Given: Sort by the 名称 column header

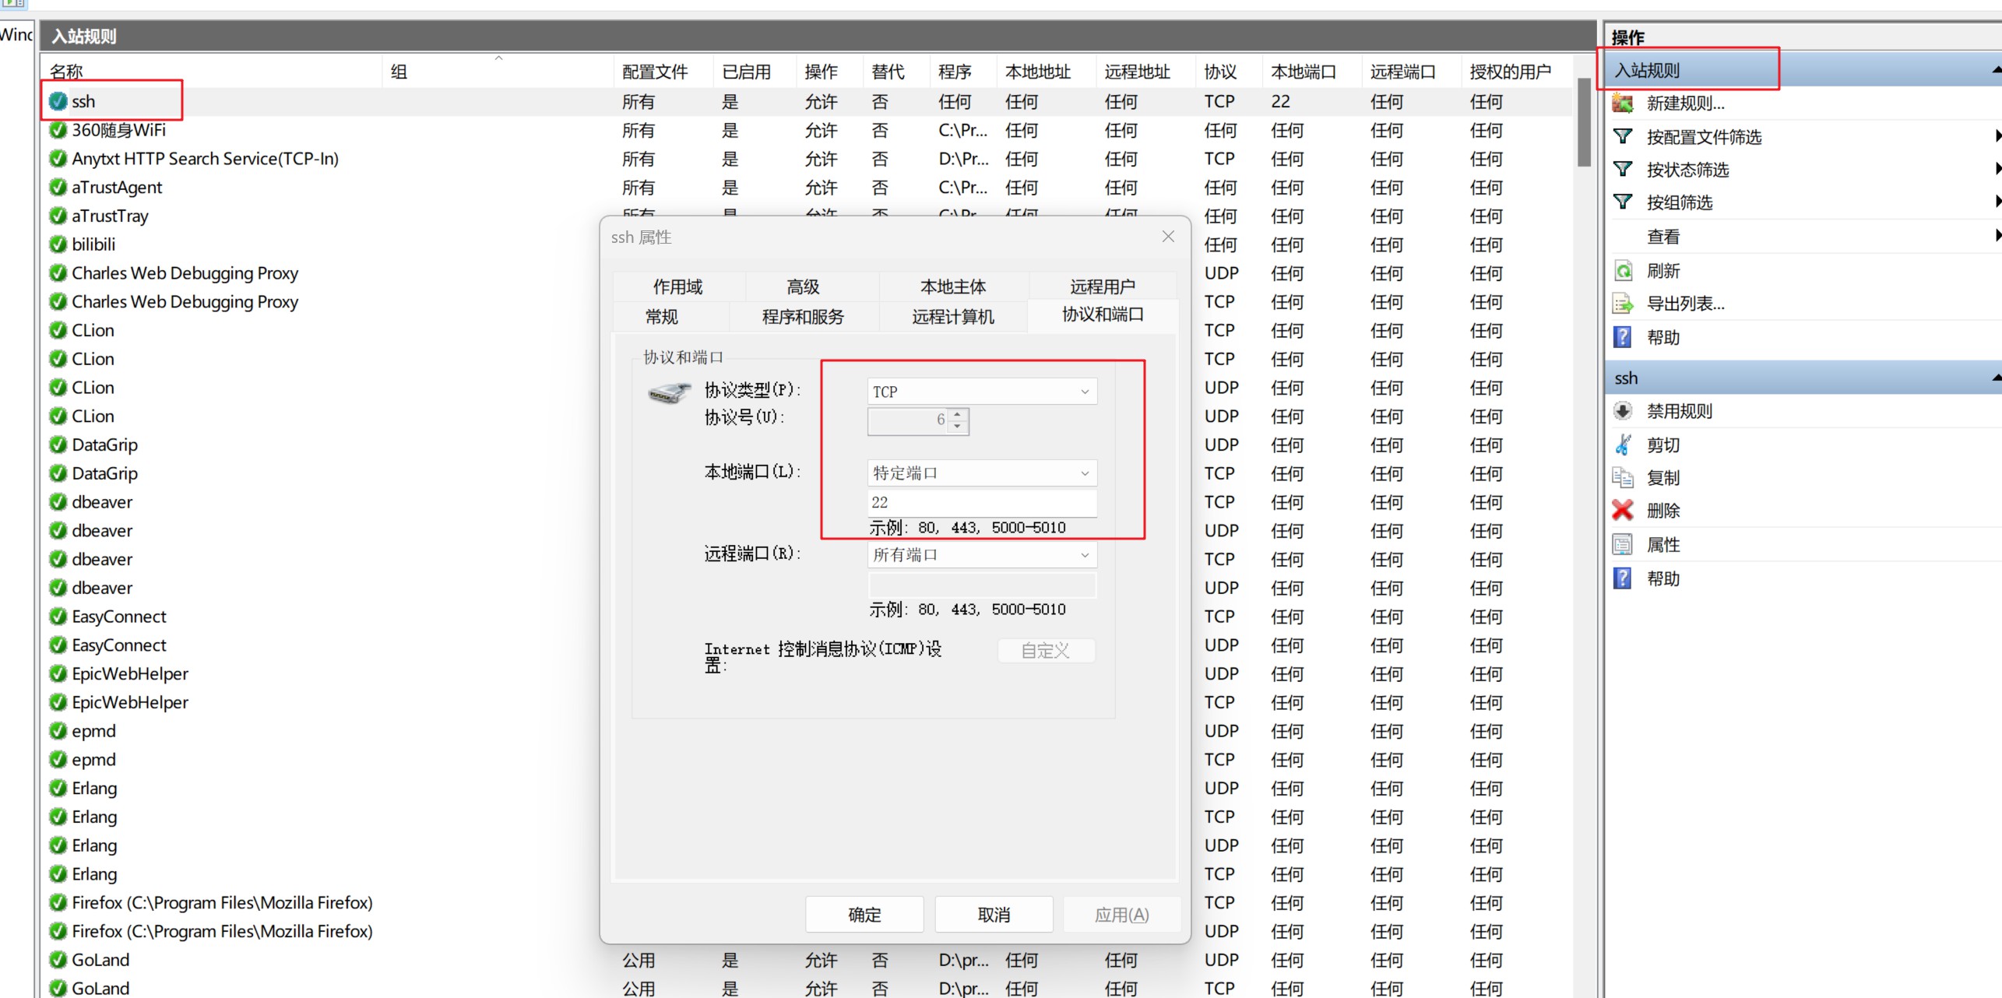Looking at the screenshot, I should 211,72.
